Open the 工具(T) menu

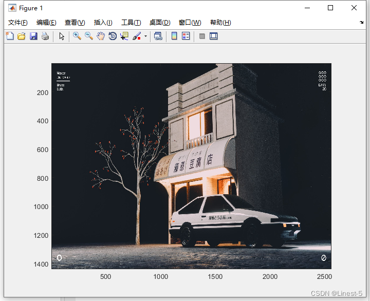pos(131,23)
